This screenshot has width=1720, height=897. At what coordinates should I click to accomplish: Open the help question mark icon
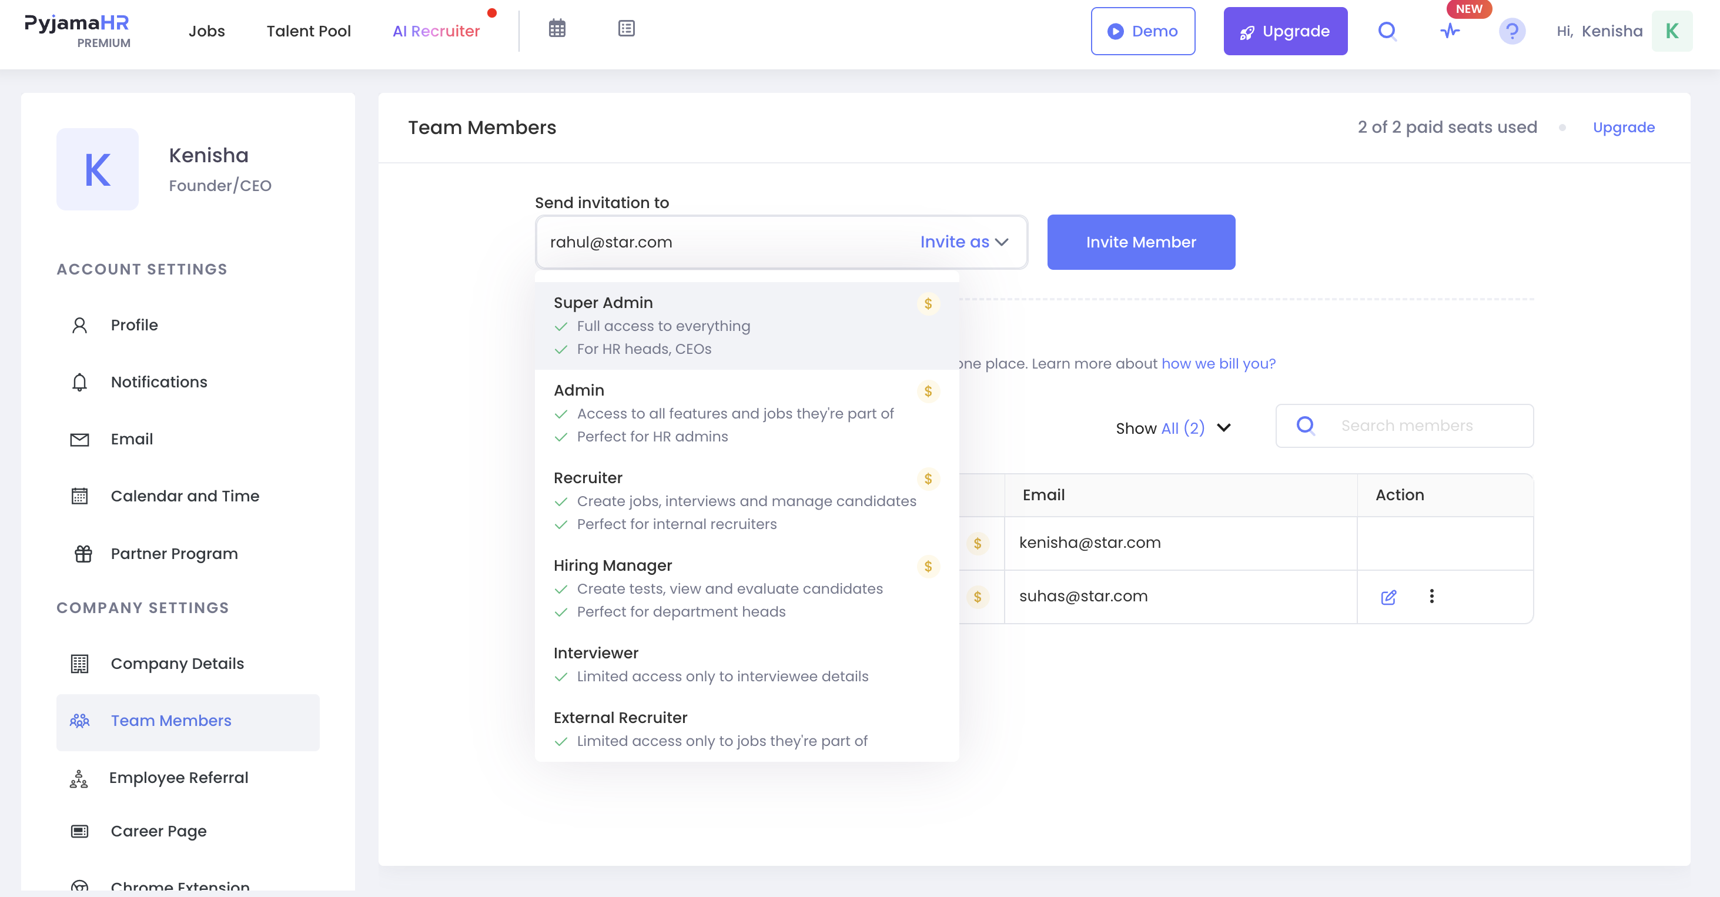click(1512, 31)
